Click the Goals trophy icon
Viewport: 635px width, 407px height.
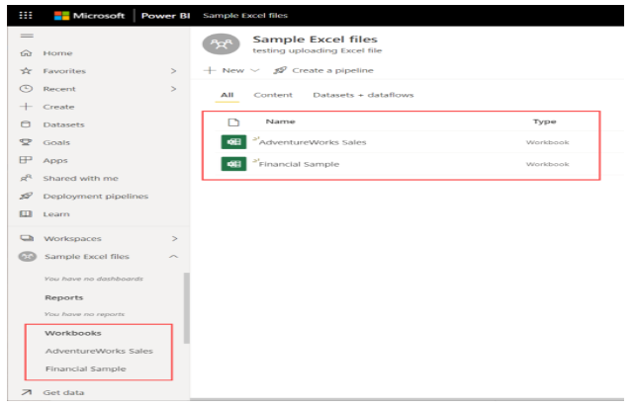click(26, 142)
